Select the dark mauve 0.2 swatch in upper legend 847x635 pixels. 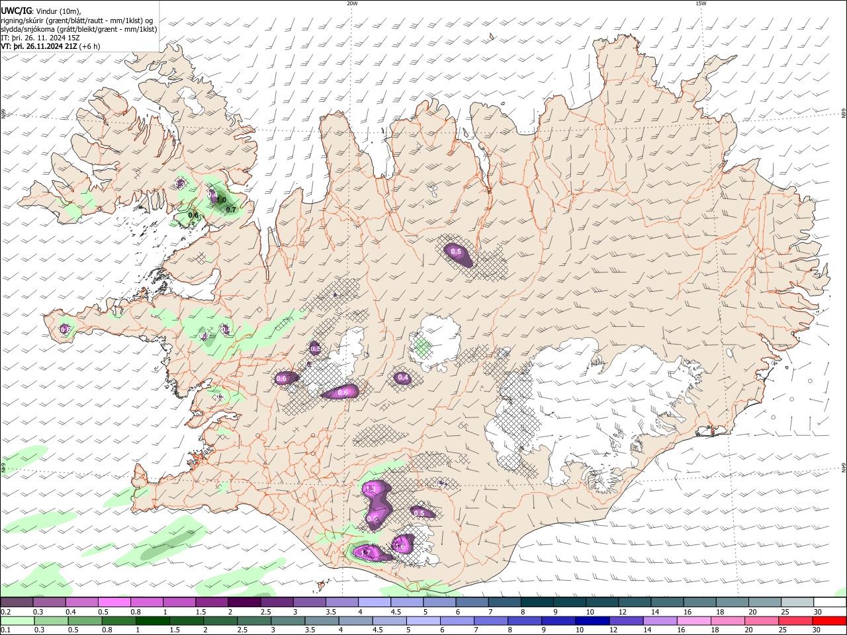tap(17, 603)
